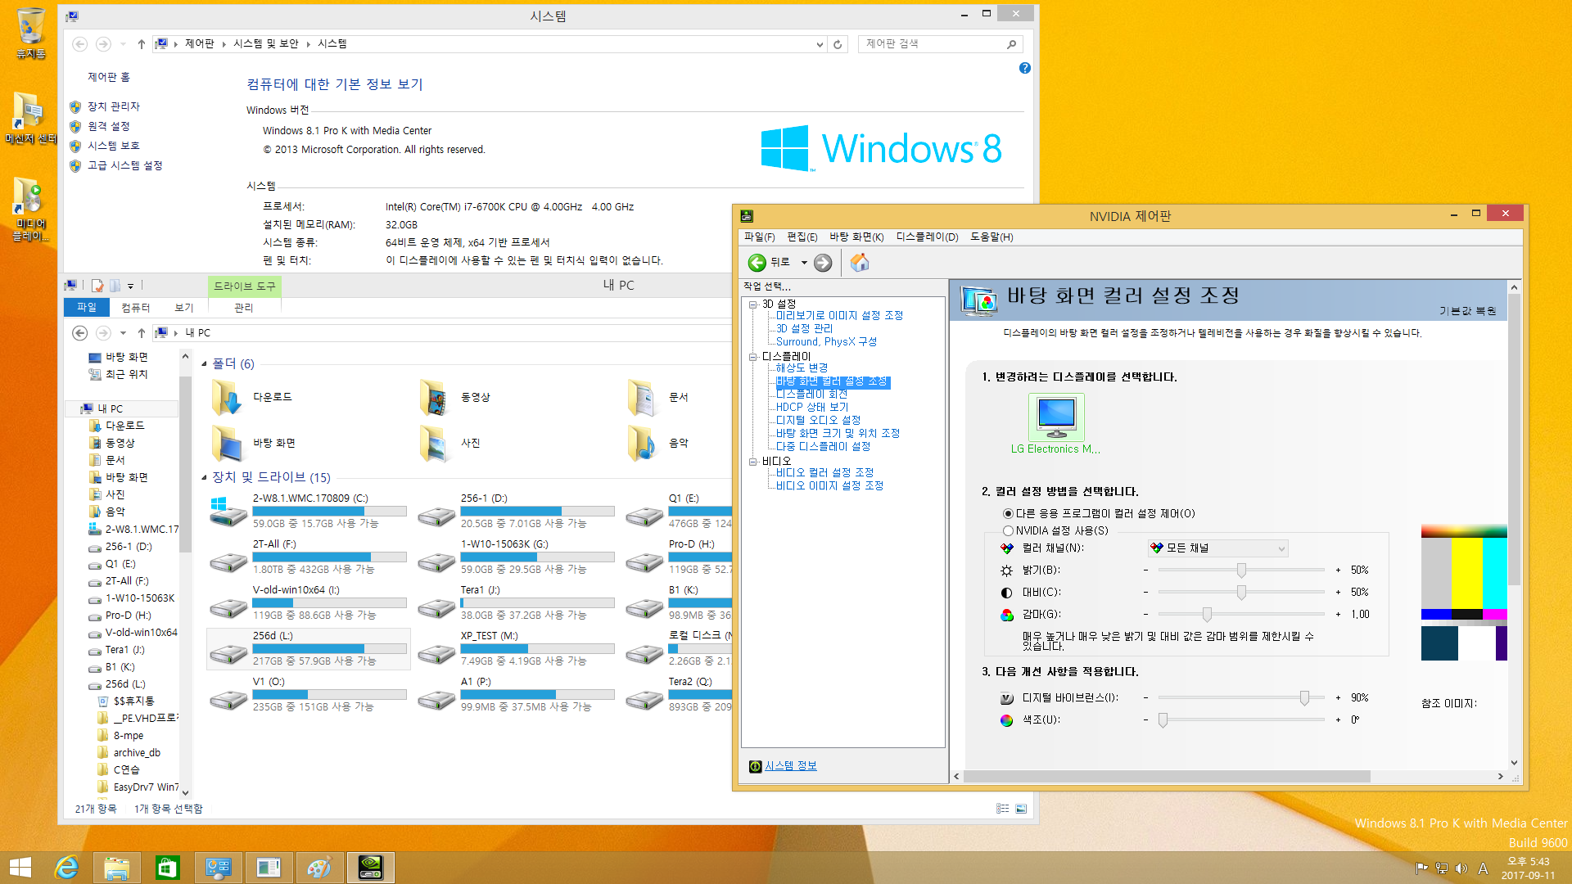Click the help icon in System window
The height and width of the screenshot is (884, 1572).
(x=1024, y=69)
